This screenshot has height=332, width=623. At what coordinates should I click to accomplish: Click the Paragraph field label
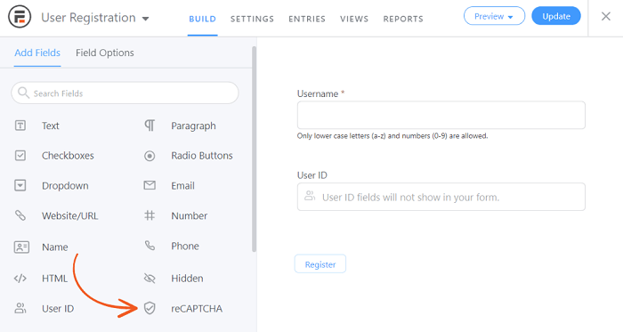pos(193,126)
